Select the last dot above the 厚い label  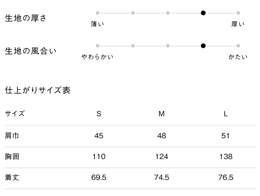click(x=238, y=13)
